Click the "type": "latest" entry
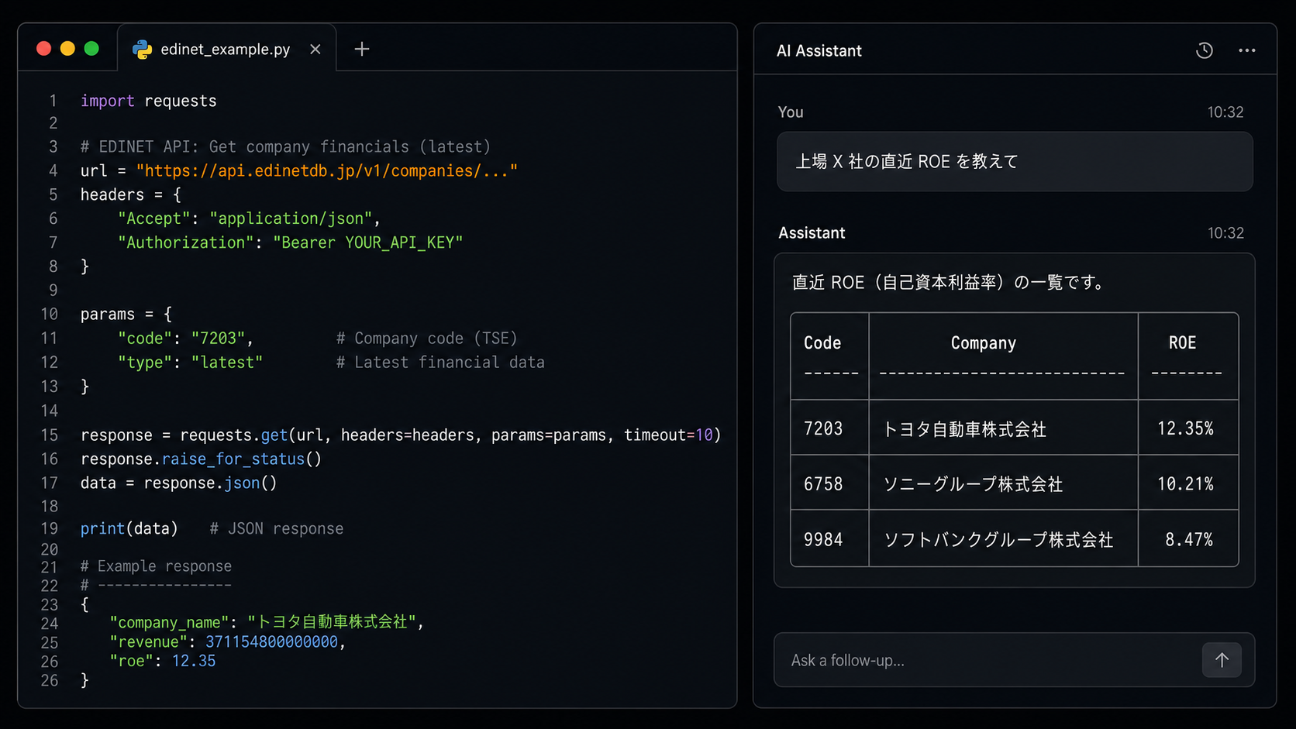Image resolution: width=1296 pixels, height=729 pixels. click(190, 363)
